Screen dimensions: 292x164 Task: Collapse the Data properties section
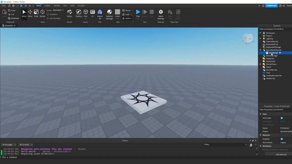click(x=261, y=114)
